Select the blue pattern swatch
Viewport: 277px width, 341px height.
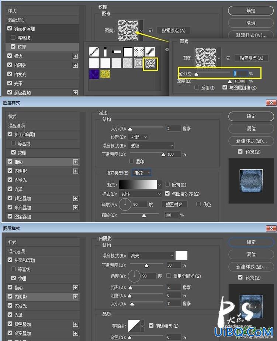click(x=94, y=74)
